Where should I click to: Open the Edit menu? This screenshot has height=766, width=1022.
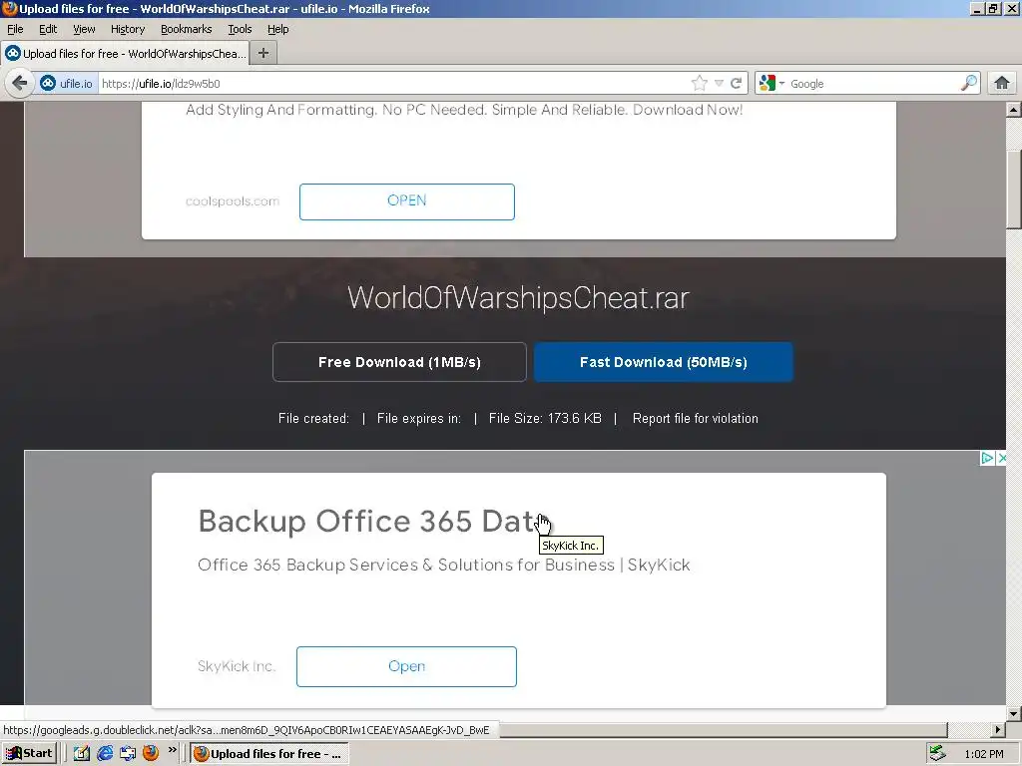coord(48,29)
